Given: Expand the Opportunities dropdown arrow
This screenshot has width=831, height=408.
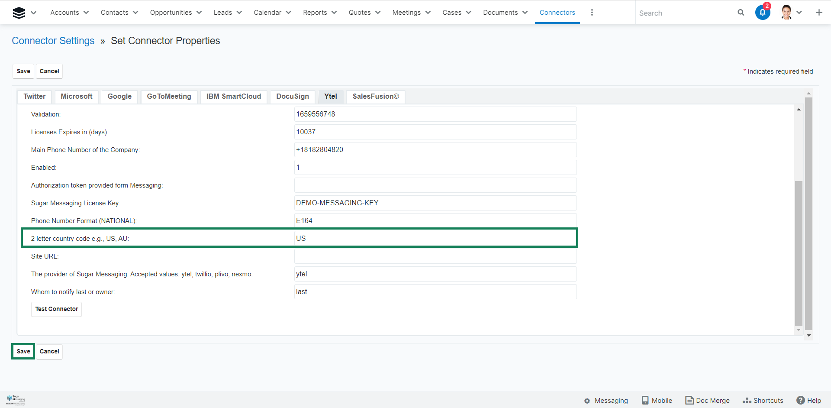Looking at the screenshot, I should point(199,13).
